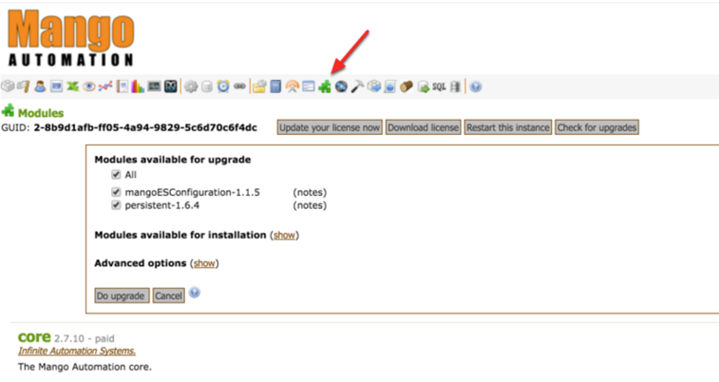
Task: Open the database export green arrow icon
Action: [424, 86]
